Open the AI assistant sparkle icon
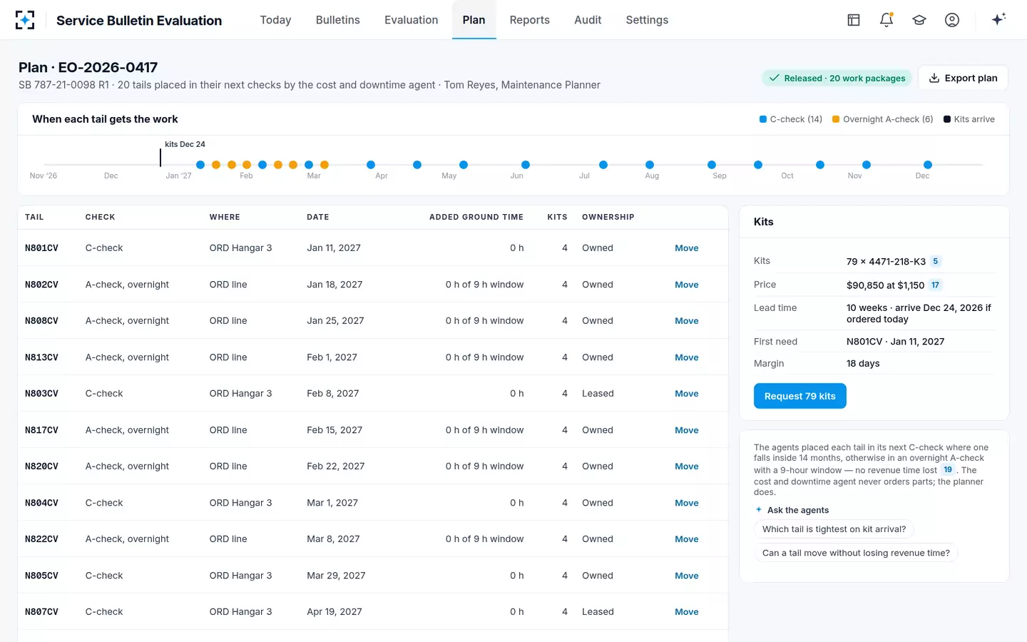The image size is (1027, 642). click(x=998, y=19)
